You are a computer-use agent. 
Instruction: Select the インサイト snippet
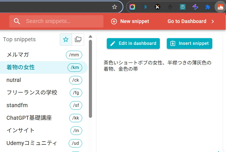click(x=44, y=130)
